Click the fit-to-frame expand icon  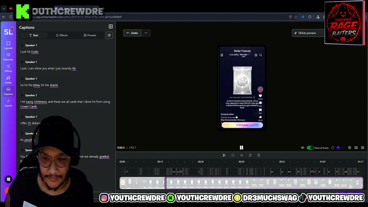click(233, 155)
